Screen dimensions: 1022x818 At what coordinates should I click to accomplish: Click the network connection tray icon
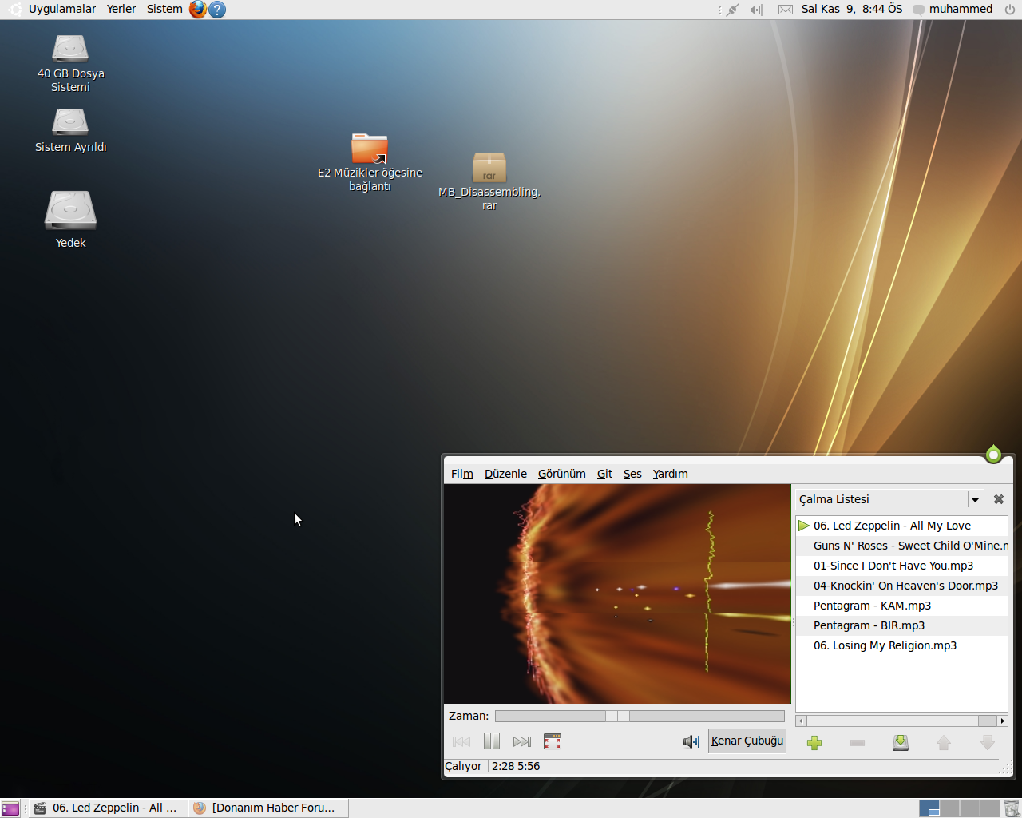[732, 10]
